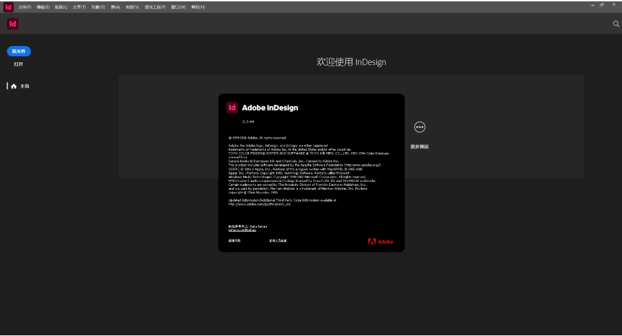Click the InDesign logo in the home header
The width and height of the screenshot is (622, 336).
click(x=13, y=24)
